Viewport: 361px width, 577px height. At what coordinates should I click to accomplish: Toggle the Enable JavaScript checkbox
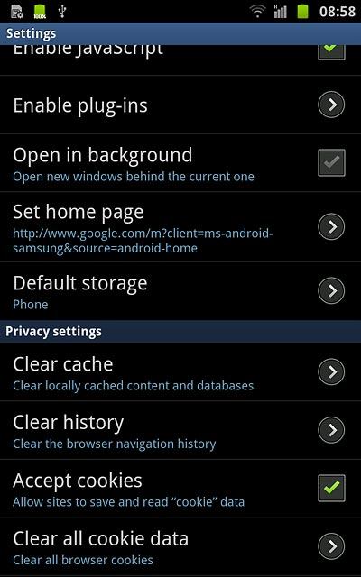click(331, 50)
